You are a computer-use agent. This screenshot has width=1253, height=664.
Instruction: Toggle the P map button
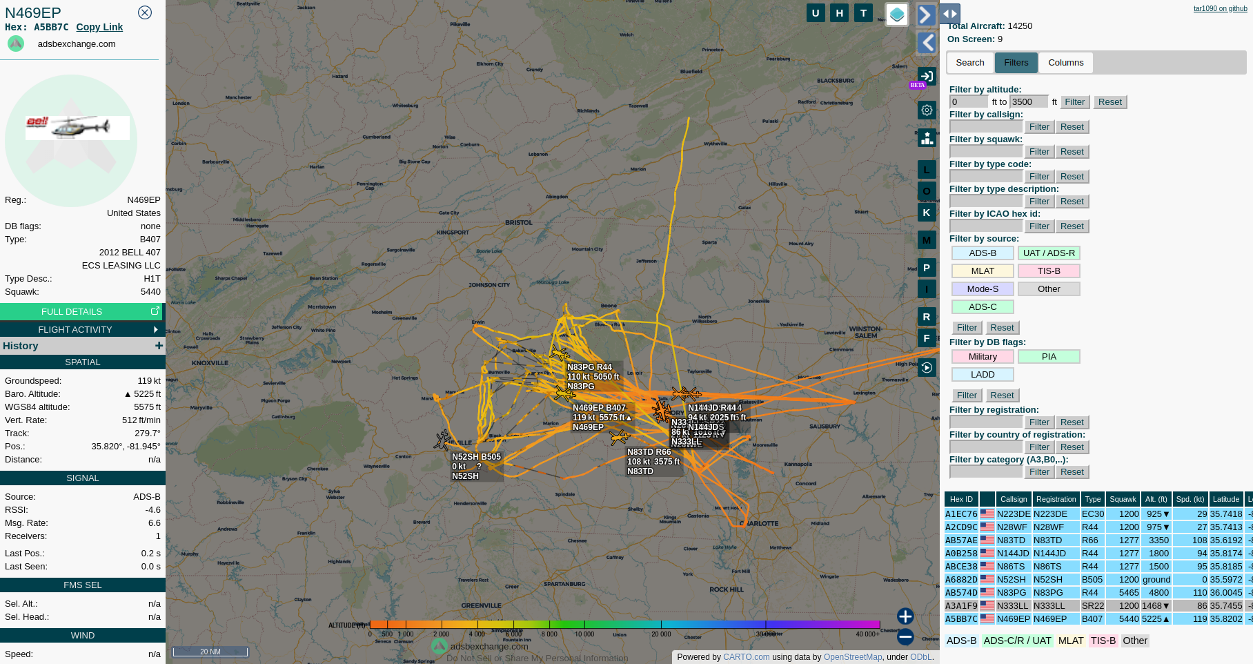[x=927, y=268]
